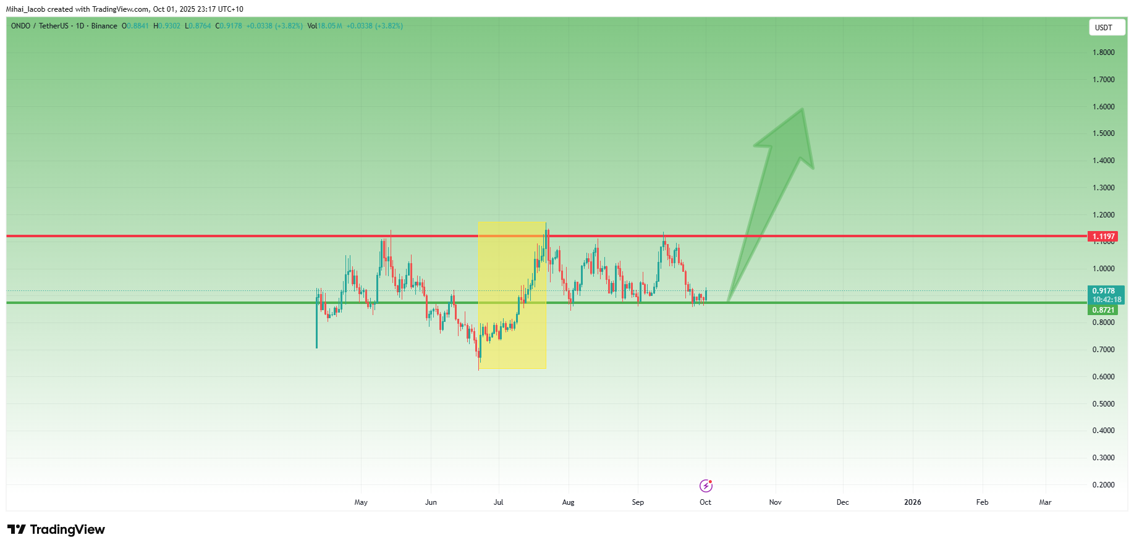Screen dimensions: 1134x548
Task: Select the red horizontal resistance line
Action: click(x=247, y=236)
